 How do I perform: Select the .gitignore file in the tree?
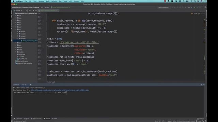pyautogui.click(x=21, y=54)
